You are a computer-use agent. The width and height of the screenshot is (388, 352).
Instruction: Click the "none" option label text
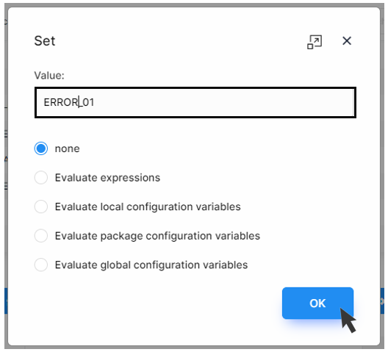coord(68,148)
